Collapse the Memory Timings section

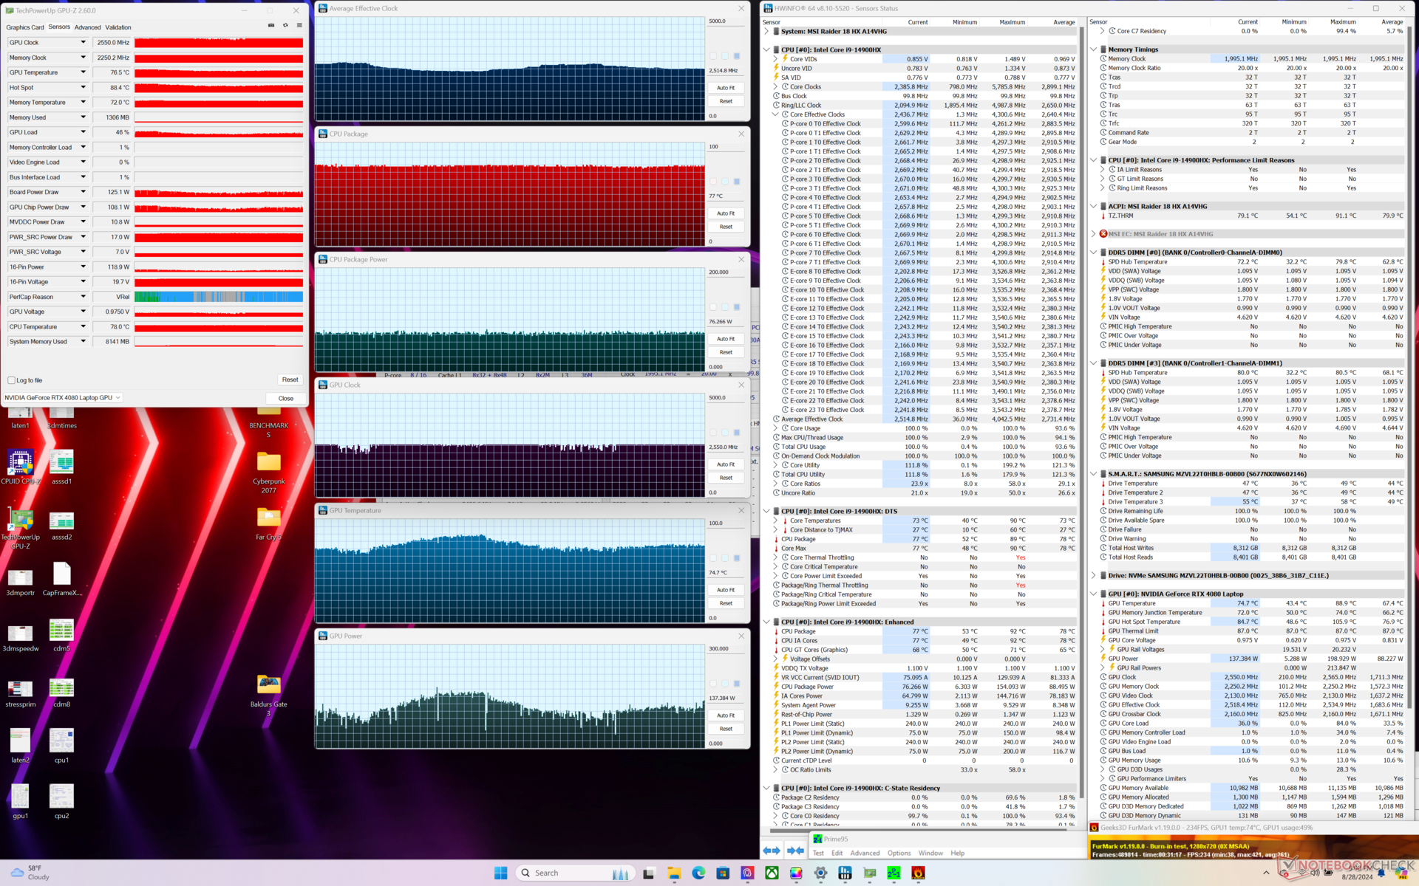[1094, 49]
